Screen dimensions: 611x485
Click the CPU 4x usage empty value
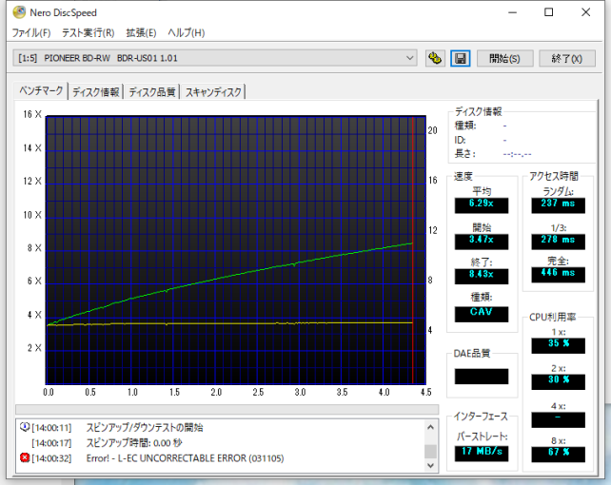[x=558, y=418]
